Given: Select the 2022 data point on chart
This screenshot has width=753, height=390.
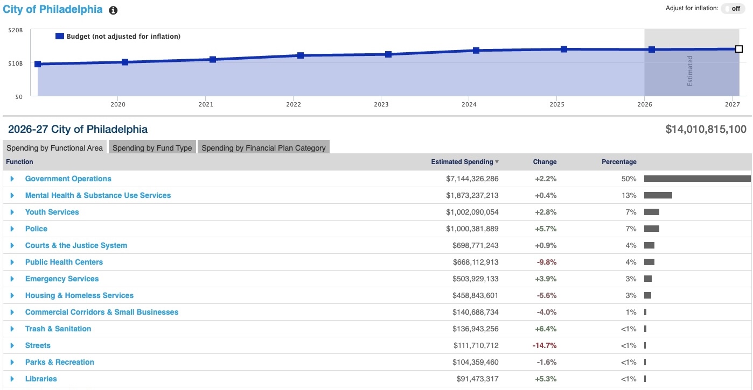Looking at the screenshot, I should pyautogui.click(x=301, y=55).
